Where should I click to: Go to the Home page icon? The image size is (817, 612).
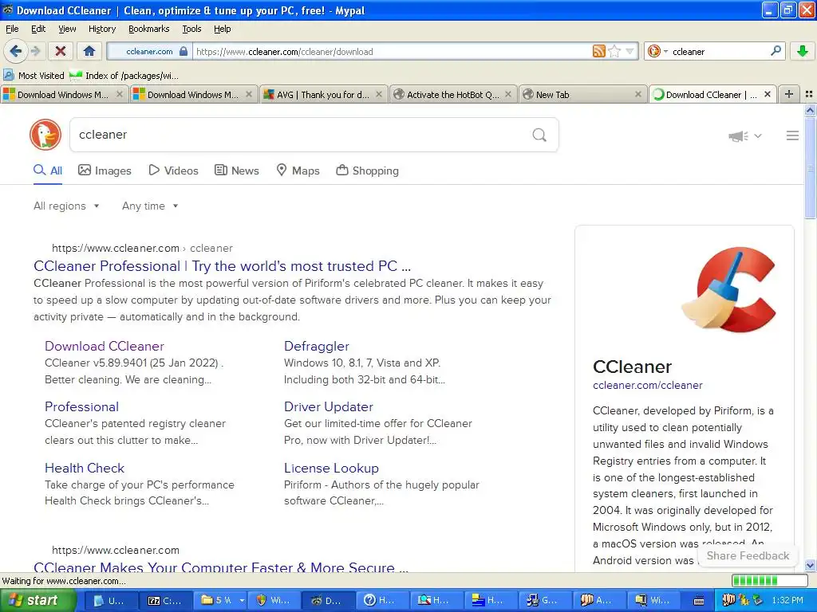(89, 51)
